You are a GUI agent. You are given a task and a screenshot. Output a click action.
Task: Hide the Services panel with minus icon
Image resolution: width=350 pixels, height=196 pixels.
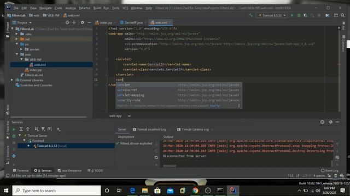click(x=337, y=122)
